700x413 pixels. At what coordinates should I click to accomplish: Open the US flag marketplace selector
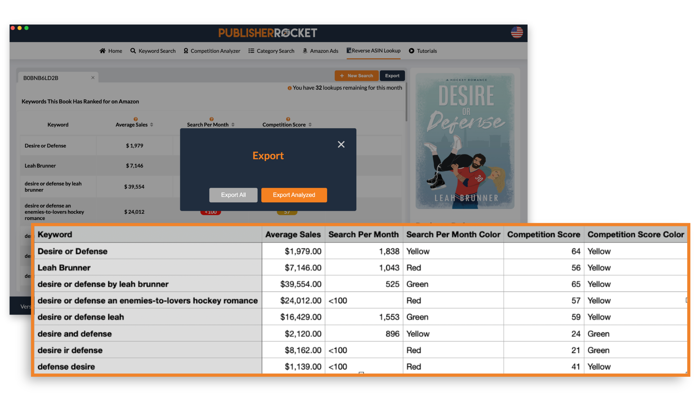517,32
